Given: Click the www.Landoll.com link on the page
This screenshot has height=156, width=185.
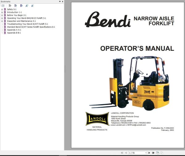Looking at the screenshot, I should pos(118,125).
